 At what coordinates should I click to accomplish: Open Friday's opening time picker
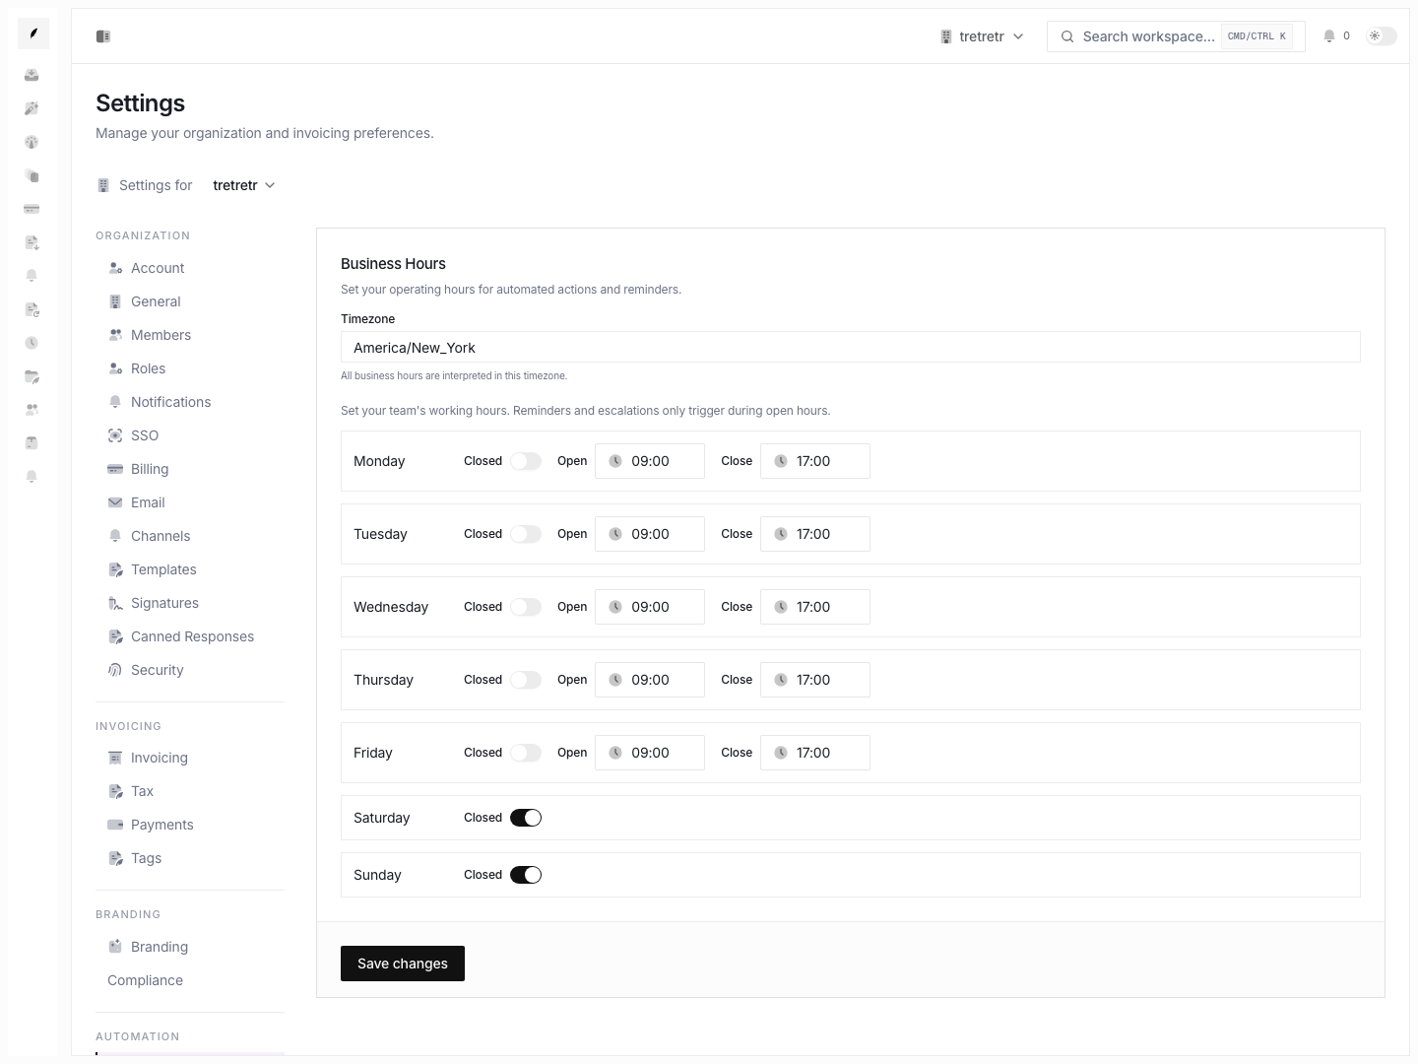650,753
